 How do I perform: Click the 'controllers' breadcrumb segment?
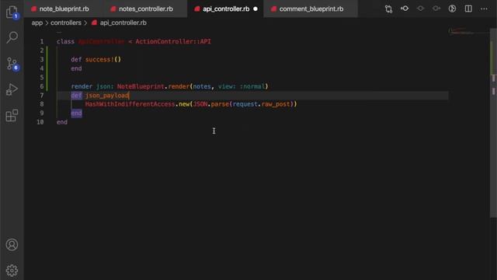[66, 23]
